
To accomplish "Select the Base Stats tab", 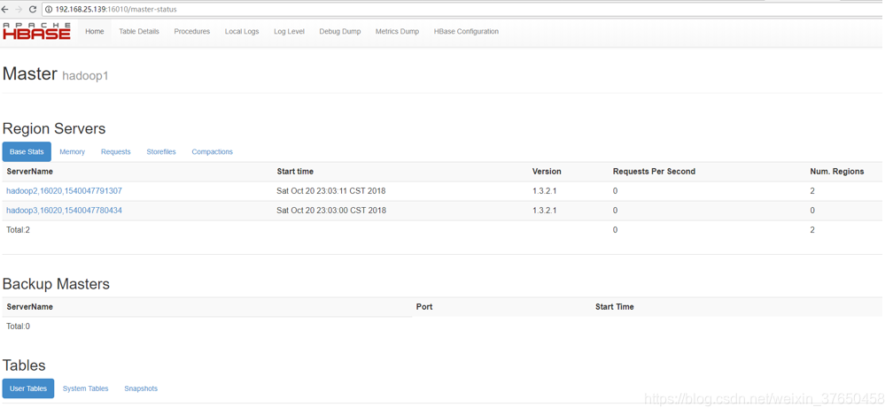I will click(27, 152).
